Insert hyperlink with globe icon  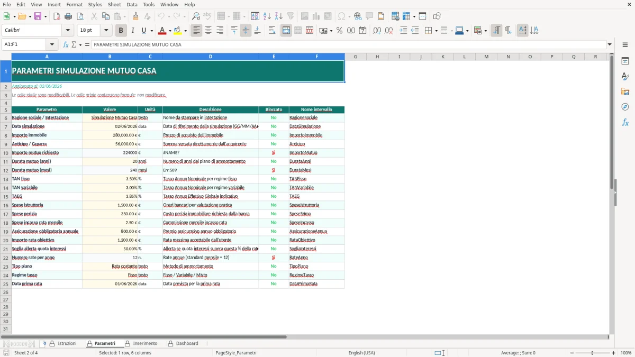point(358,16)
